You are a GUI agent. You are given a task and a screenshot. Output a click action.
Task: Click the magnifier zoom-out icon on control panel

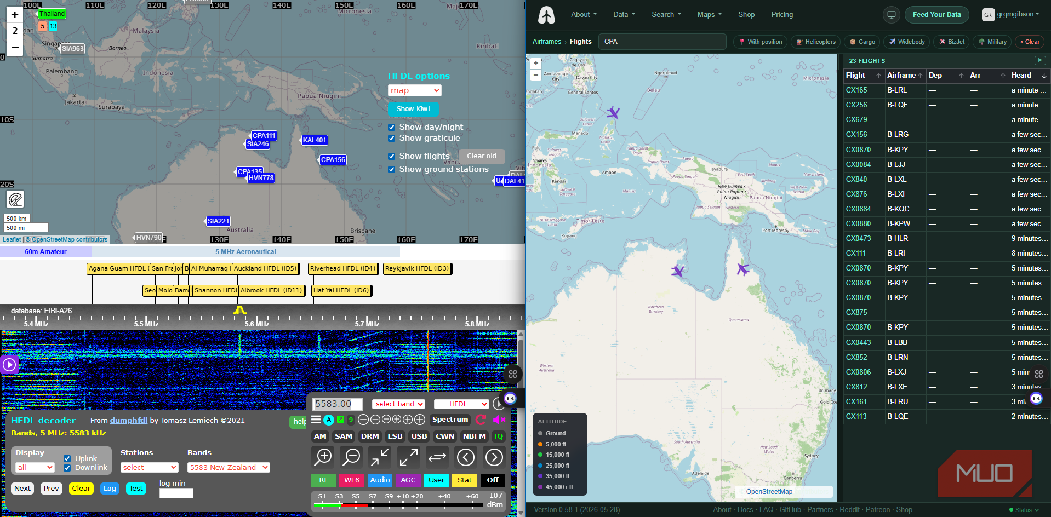[x=351, y=457]
